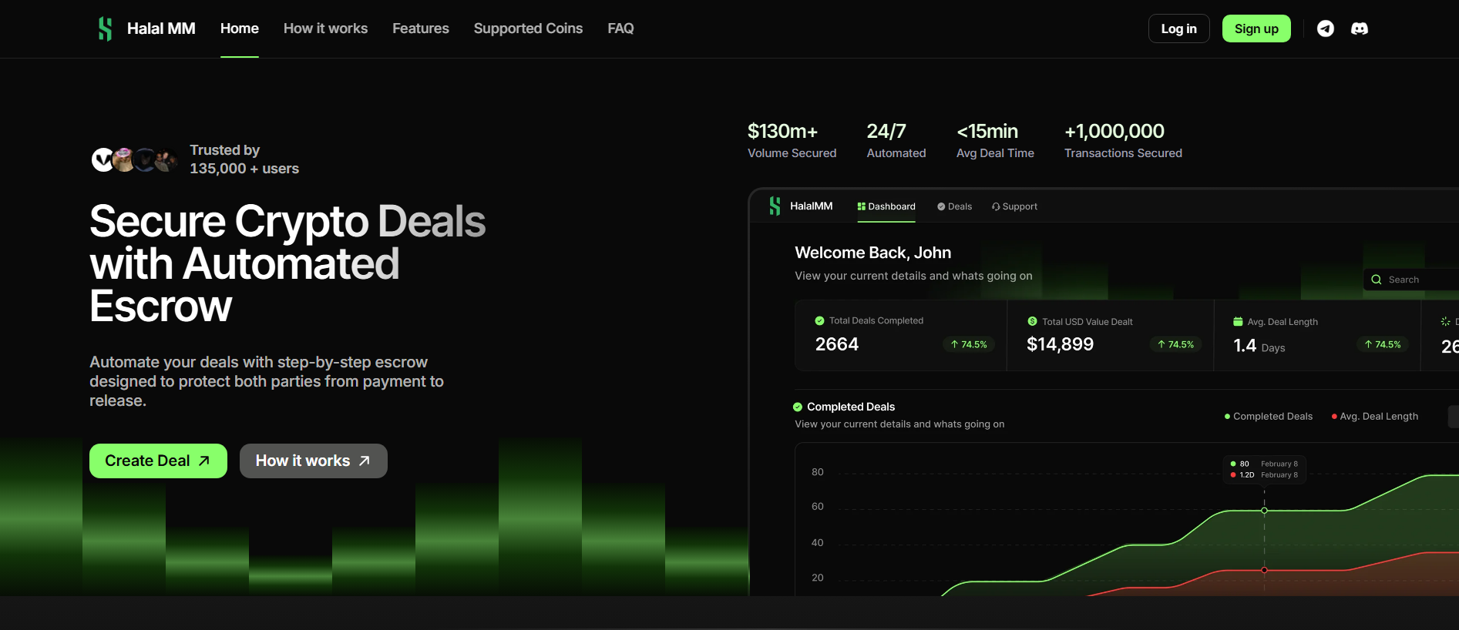Open the Discord link icon
This screenshot has height=630, width=1459.
click(1360, 28)
